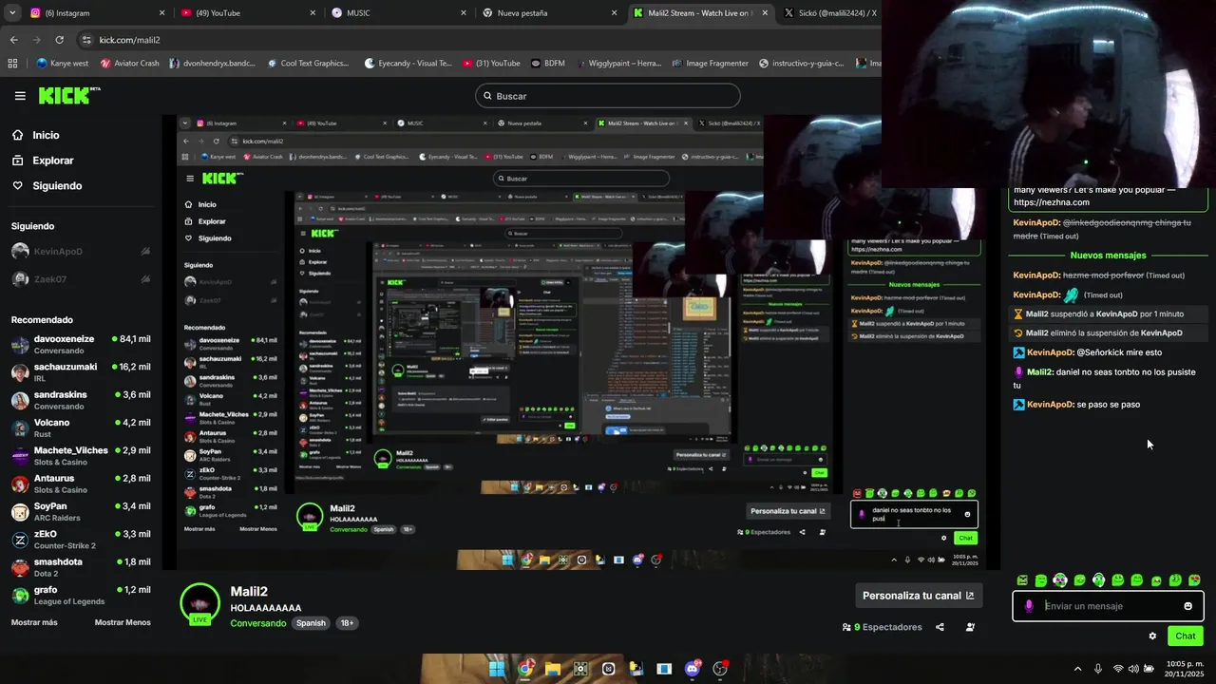Click the Buscar search field
1216x684 pixels.
coord(608,96)
